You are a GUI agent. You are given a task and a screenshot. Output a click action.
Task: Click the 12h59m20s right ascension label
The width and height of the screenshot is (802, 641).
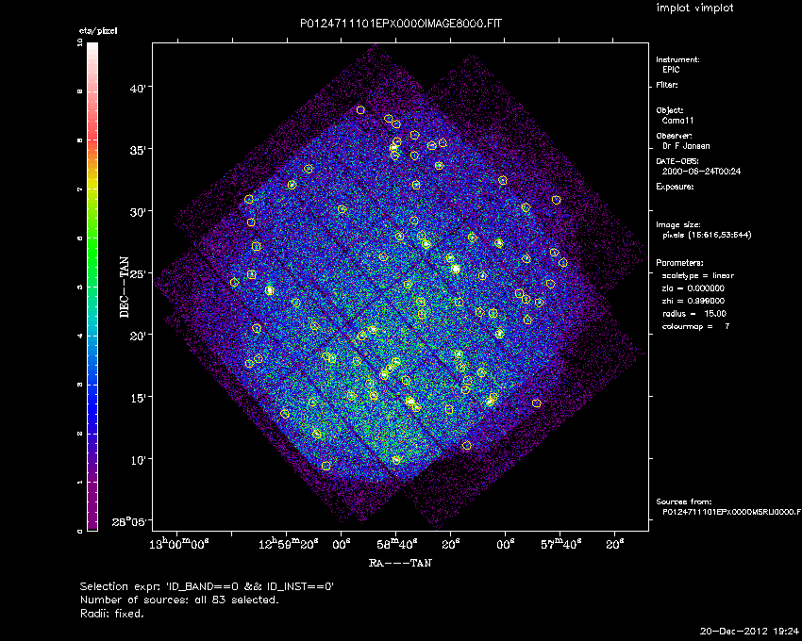tap(289, 545)
